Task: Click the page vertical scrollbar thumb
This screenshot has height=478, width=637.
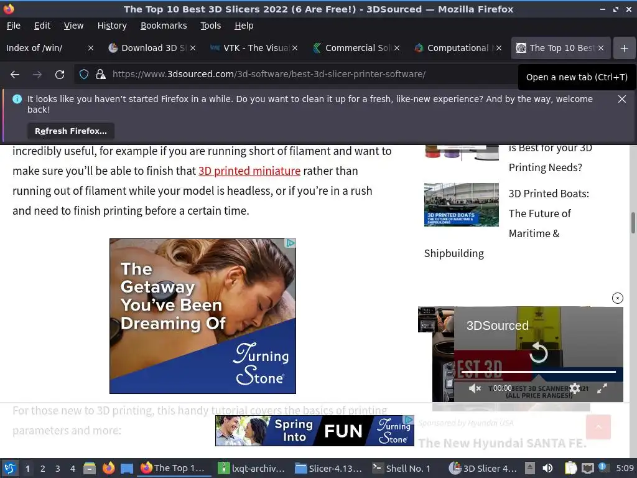Action: [x=633, y=222]
